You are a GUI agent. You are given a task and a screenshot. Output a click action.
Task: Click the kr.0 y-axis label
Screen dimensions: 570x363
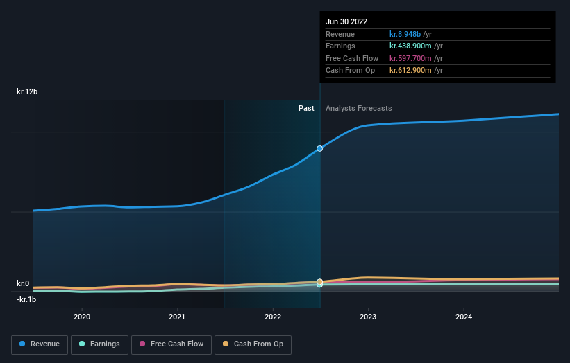[23, 283]
